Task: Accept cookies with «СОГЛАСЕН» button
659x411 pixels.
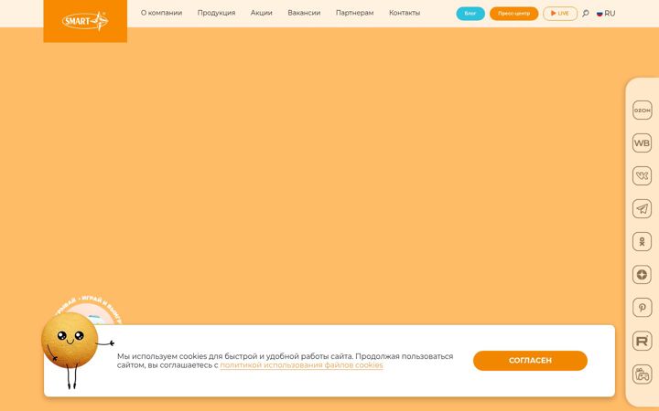Action: click(530, 361)
